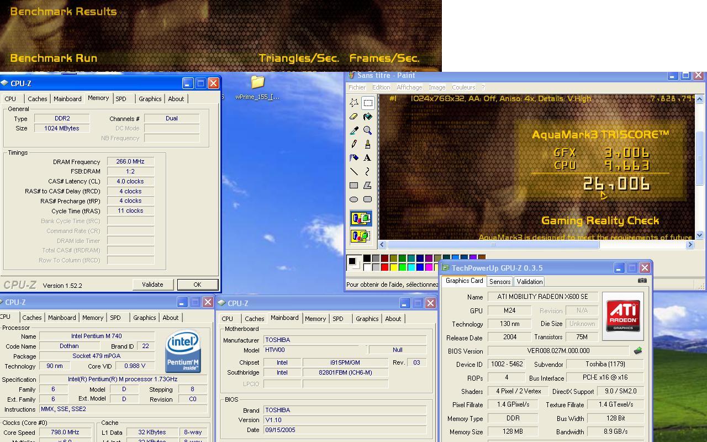Open the Affichage menu in Paint
The image size is (707, 442).
click(x=409, y=87)
